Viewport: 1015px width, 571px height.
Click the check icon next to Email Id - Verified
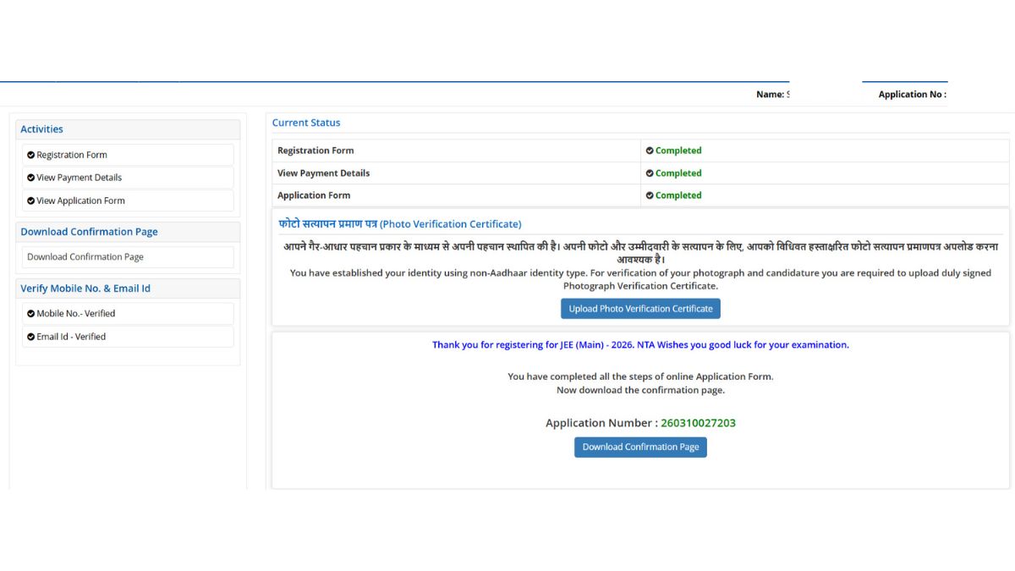pyautogui.click(x=31, y=337)
